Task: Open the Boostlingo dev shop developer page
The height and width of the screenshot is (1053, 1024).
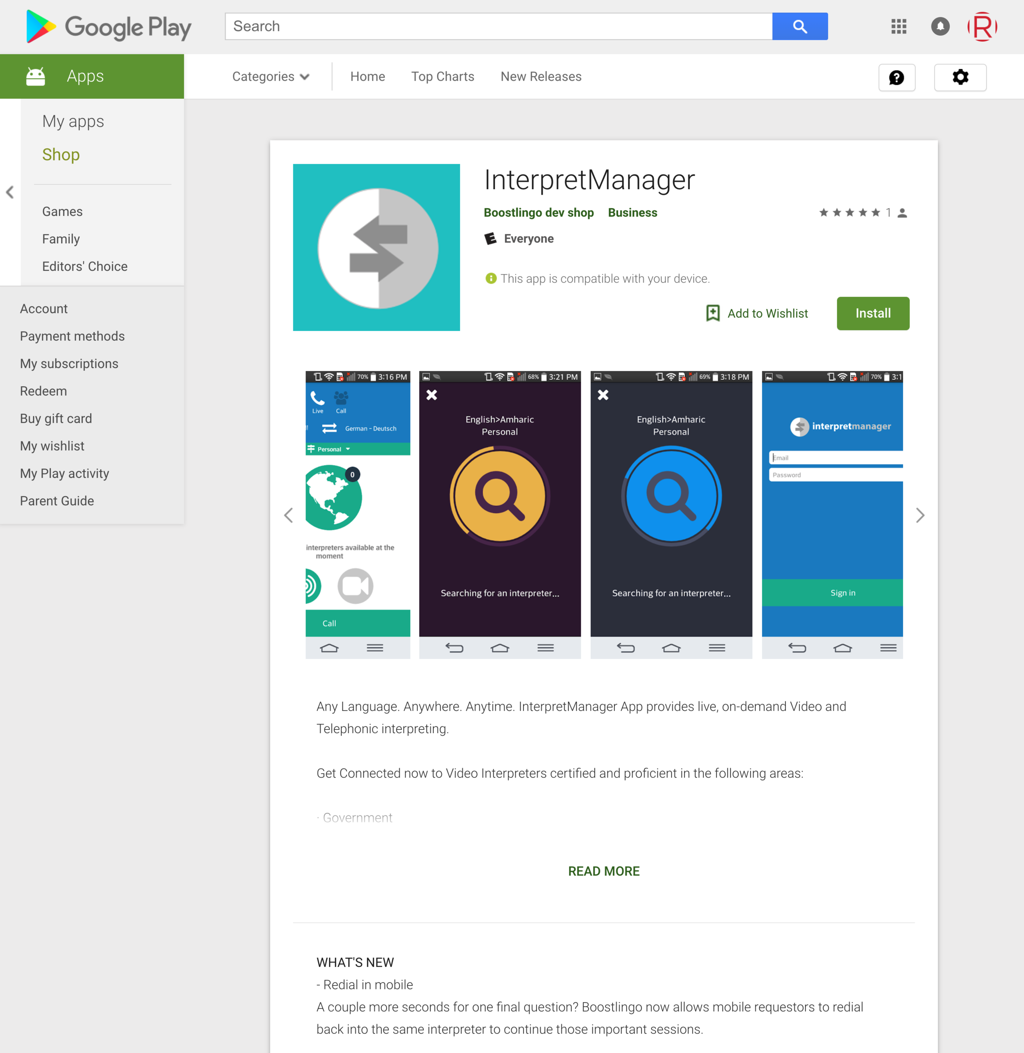Action: tap(538, 213)
